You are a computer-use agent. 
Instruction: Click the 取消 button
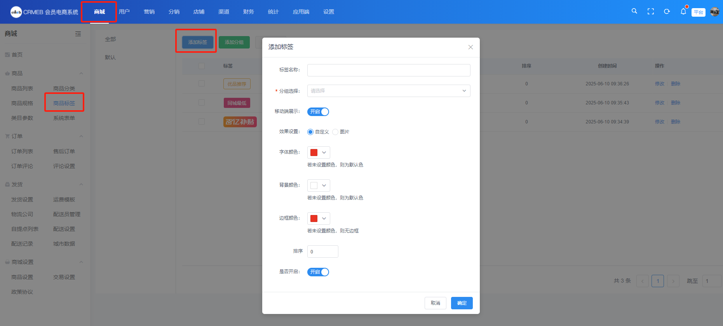[435, 303]
